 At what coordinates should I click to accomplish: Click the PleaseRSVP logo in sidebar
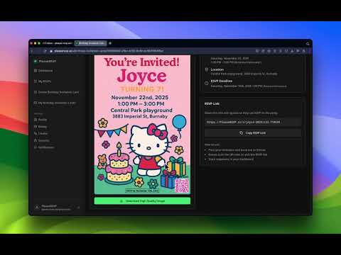(45, 61)
